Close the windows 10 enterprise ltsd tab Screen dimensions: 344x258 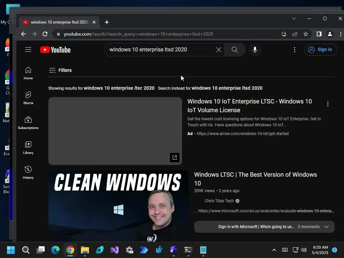tap(94, 22)
